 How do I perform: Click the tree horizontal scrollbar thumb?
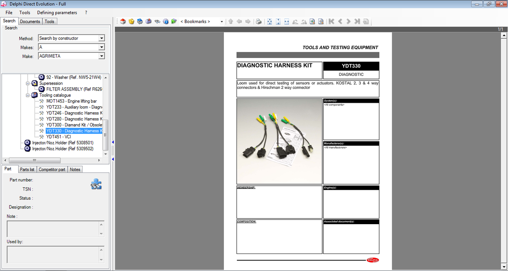pyautogui.click(x=35, y=160)
